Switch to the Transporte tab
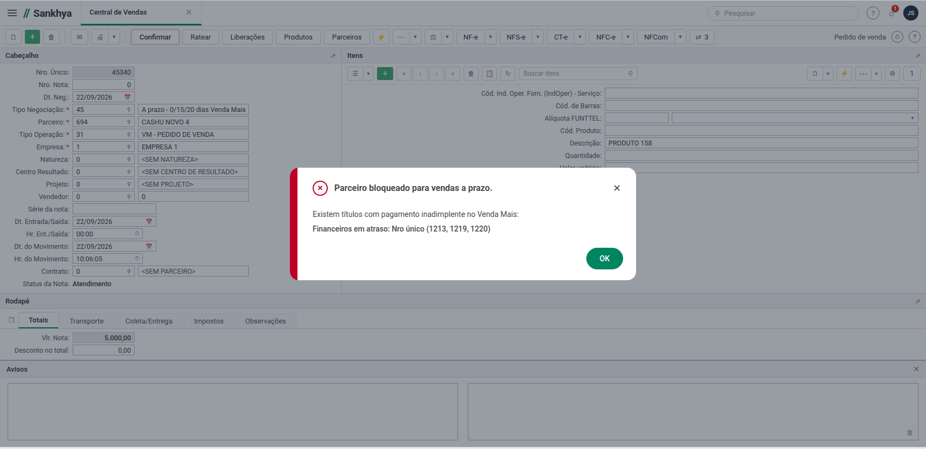 [87, 321]
